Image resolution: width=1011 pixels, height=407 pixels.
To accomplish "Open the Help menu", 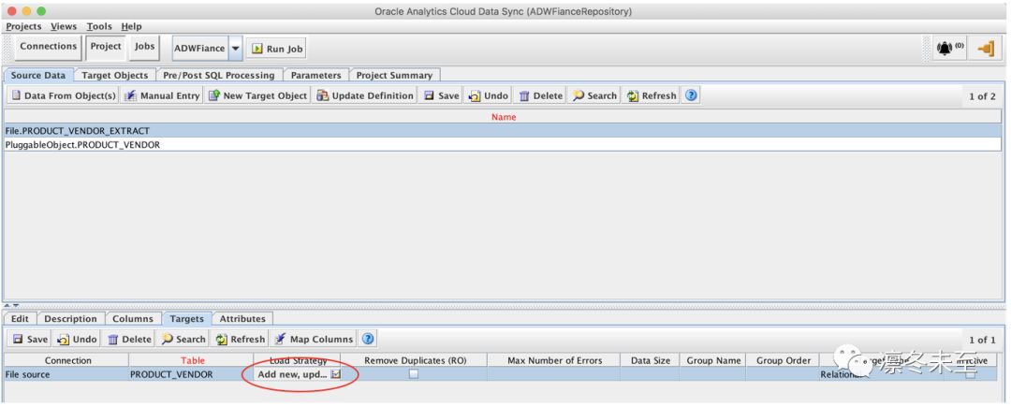I will point(132,26).
